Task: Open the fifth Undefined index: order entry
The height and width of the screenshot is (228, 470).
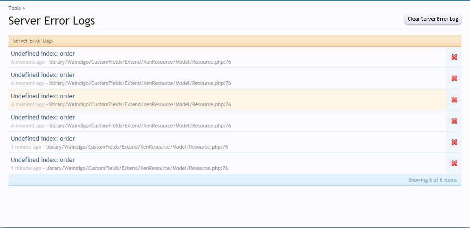Action: coord(43,138)
